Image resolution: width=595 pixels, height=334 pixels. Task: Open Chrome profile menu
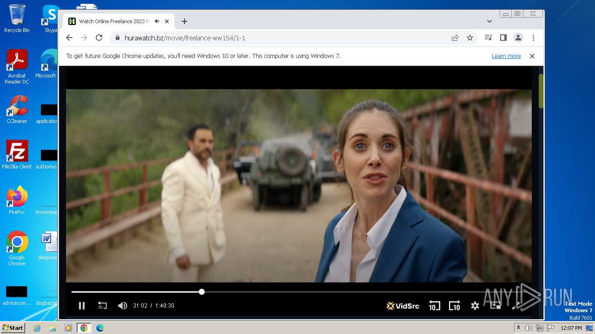518,38
